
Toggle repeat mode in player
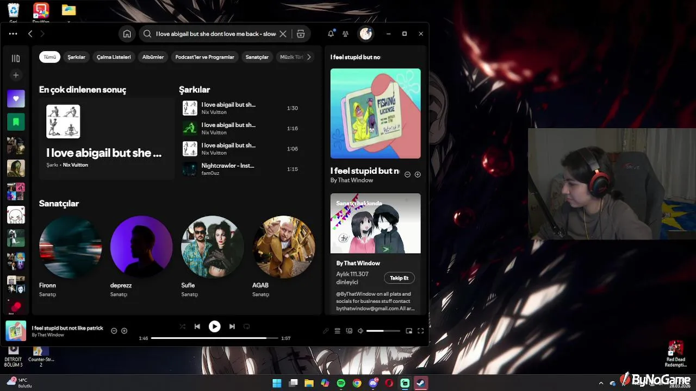[x=246, y=326]
